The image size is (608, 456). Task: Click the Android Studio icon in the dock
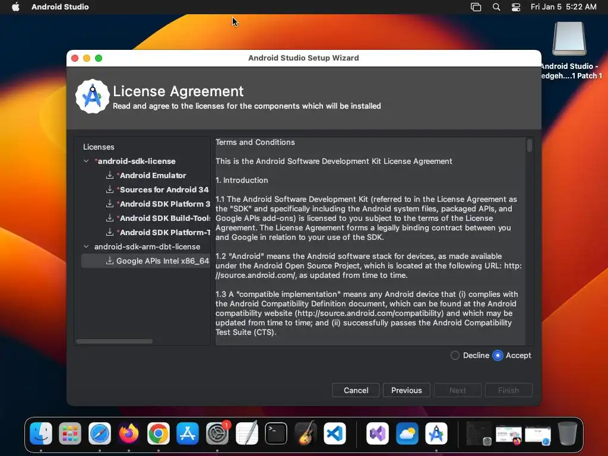click(436, 433)
